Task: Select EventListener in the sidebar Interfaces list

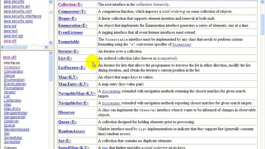Action: coord(15,84)
